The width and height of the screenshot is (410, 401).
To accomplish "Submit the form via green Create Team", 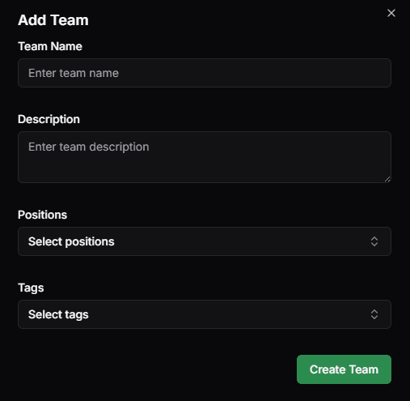I will (344, 369).
